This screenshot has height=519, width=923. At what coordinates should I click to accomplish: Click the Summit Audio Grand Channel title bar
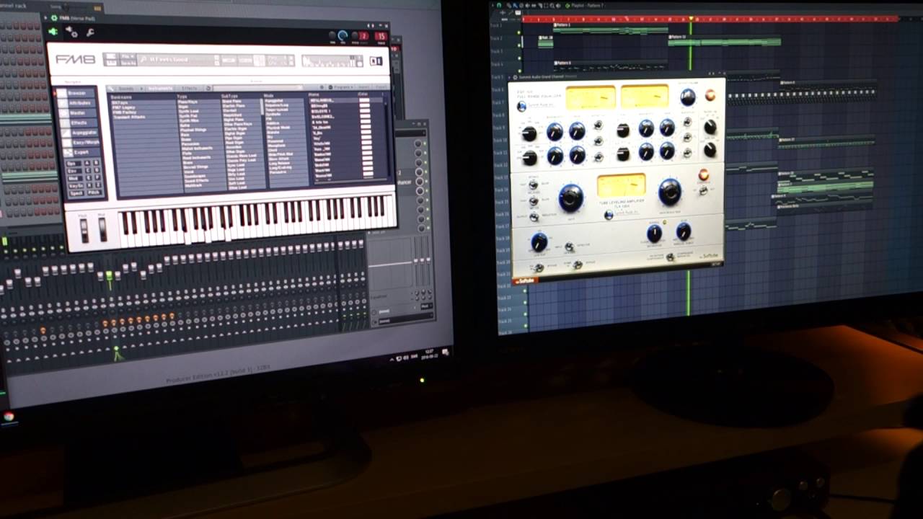point(617,76)
